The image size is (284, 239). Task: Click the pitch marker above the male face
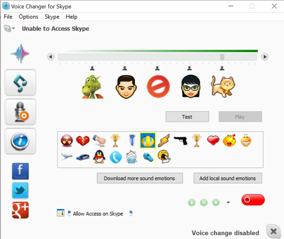click(x=125, y=68)
